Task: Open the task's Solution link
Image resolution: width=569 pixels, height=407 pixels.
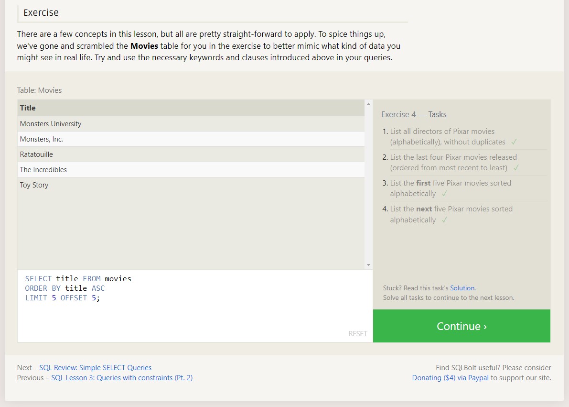Action: [x=462, y=288]
